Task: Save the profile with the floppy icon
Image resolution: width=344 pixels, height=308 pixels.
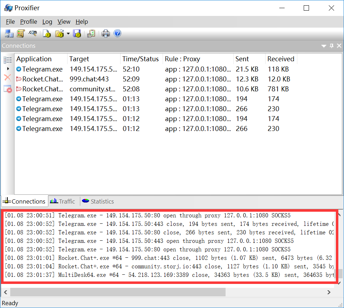Action: point(77,34)
